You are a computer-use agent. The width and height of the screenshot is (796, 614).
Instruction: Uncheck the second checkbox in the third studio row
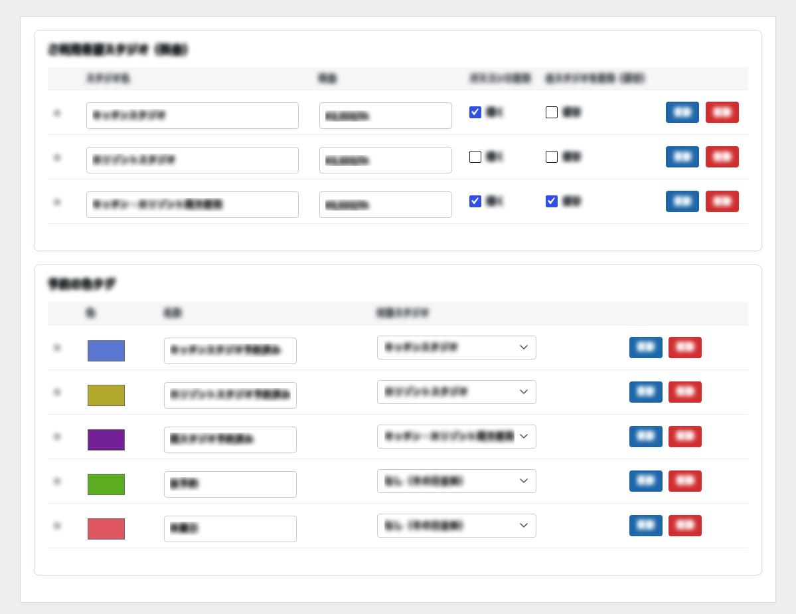click(x=551, y=201)
